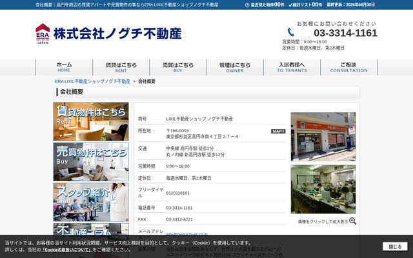This screenshot has height=258, width=413.
Task: Click the 毎週水曜日、第2木曜日 table value
Action: pyautogui.click(x=188, y=178)
